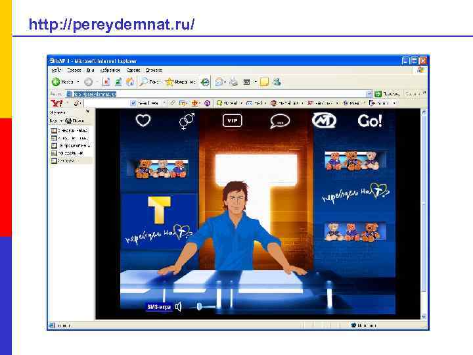Click the Print toolbar icon

pos(234,82)
